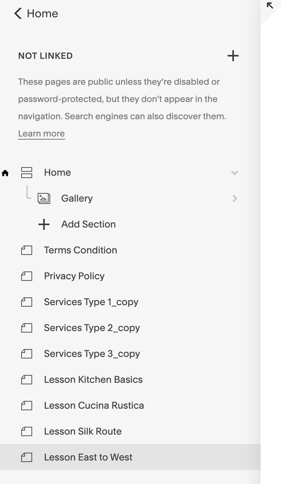Add a new page under Not Linked
The image size is (281, 484).
tap(233, 56)
